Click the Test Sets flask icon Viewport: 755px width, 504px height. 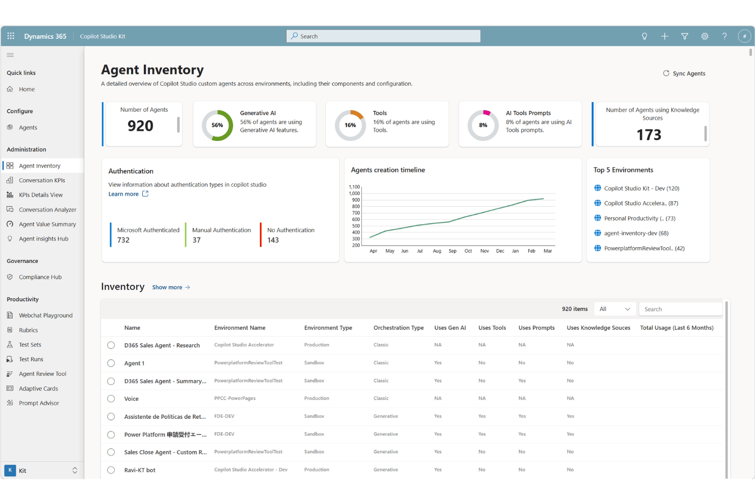tap(10, 345)
